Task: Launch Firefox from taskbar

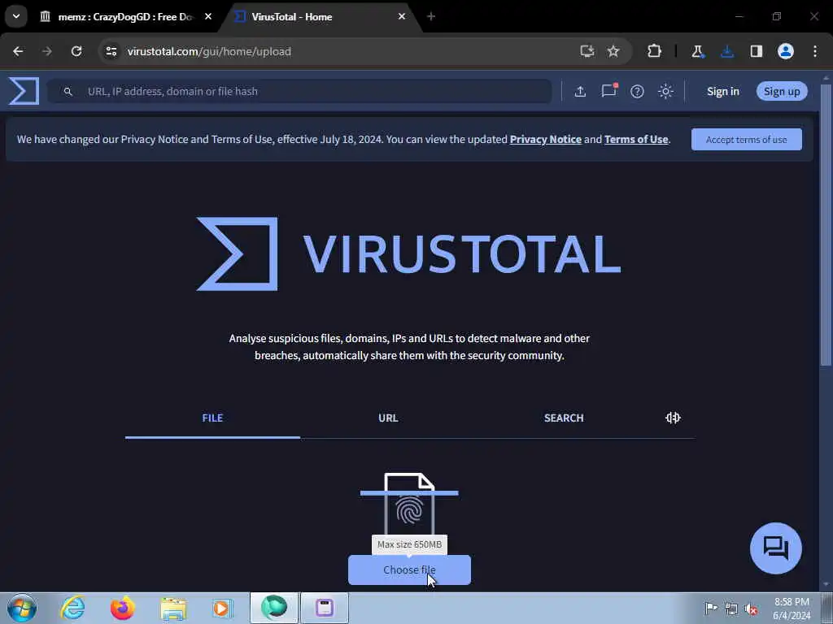Action: click(x=122, y=608)
